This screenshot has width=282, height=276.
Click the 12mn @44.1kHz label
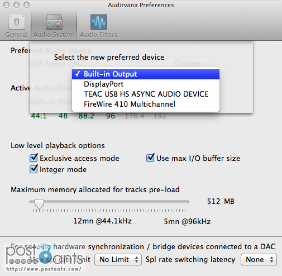point(103,221)
